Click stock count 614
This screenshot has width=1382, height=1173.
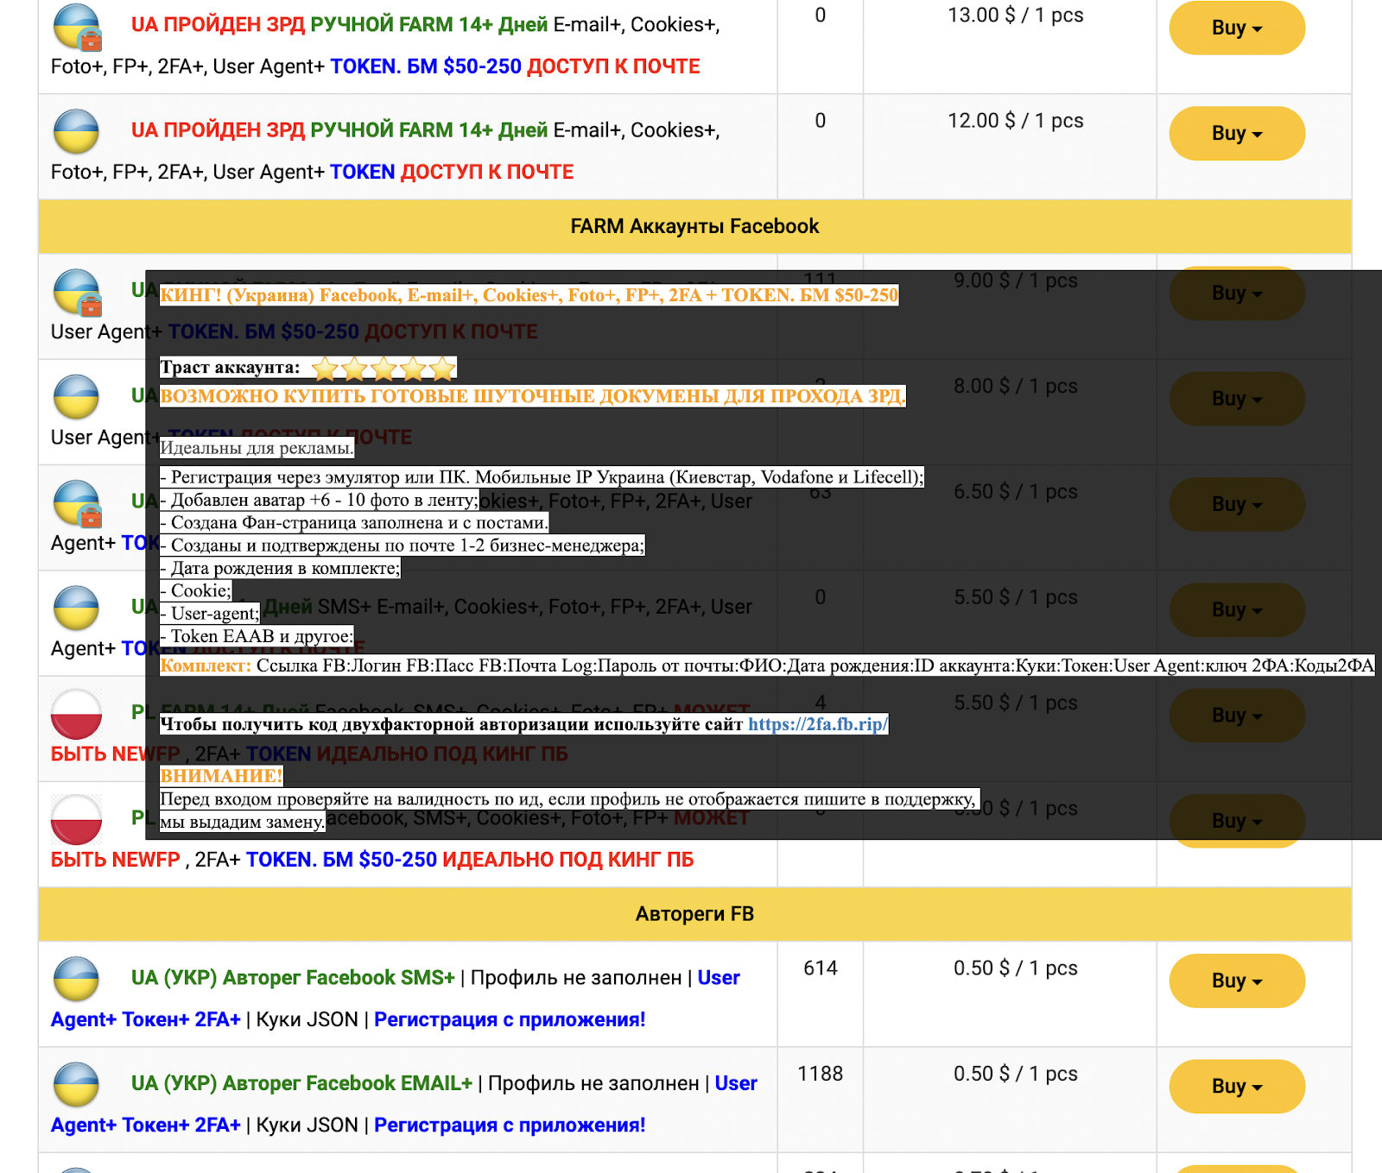pos(820,968)
